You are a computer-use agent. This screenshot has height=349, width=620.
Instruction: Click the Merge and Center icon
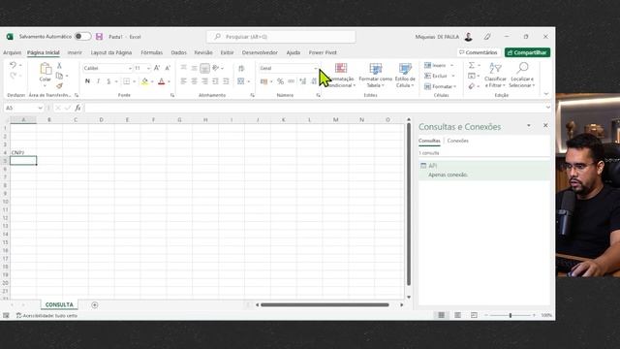pyautogui.click(x=241, y=81)
